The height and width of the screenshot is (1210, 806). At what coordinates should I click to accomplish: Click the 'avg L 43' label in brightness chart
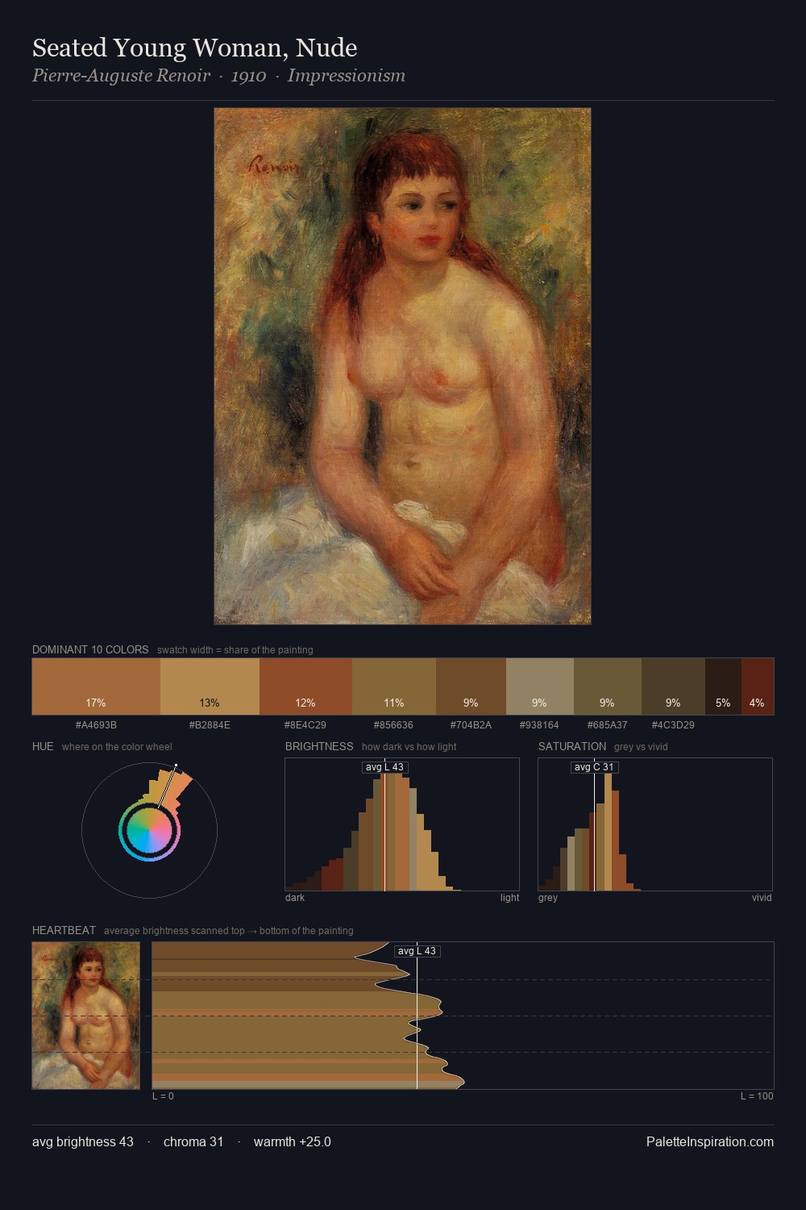[384, 767]
